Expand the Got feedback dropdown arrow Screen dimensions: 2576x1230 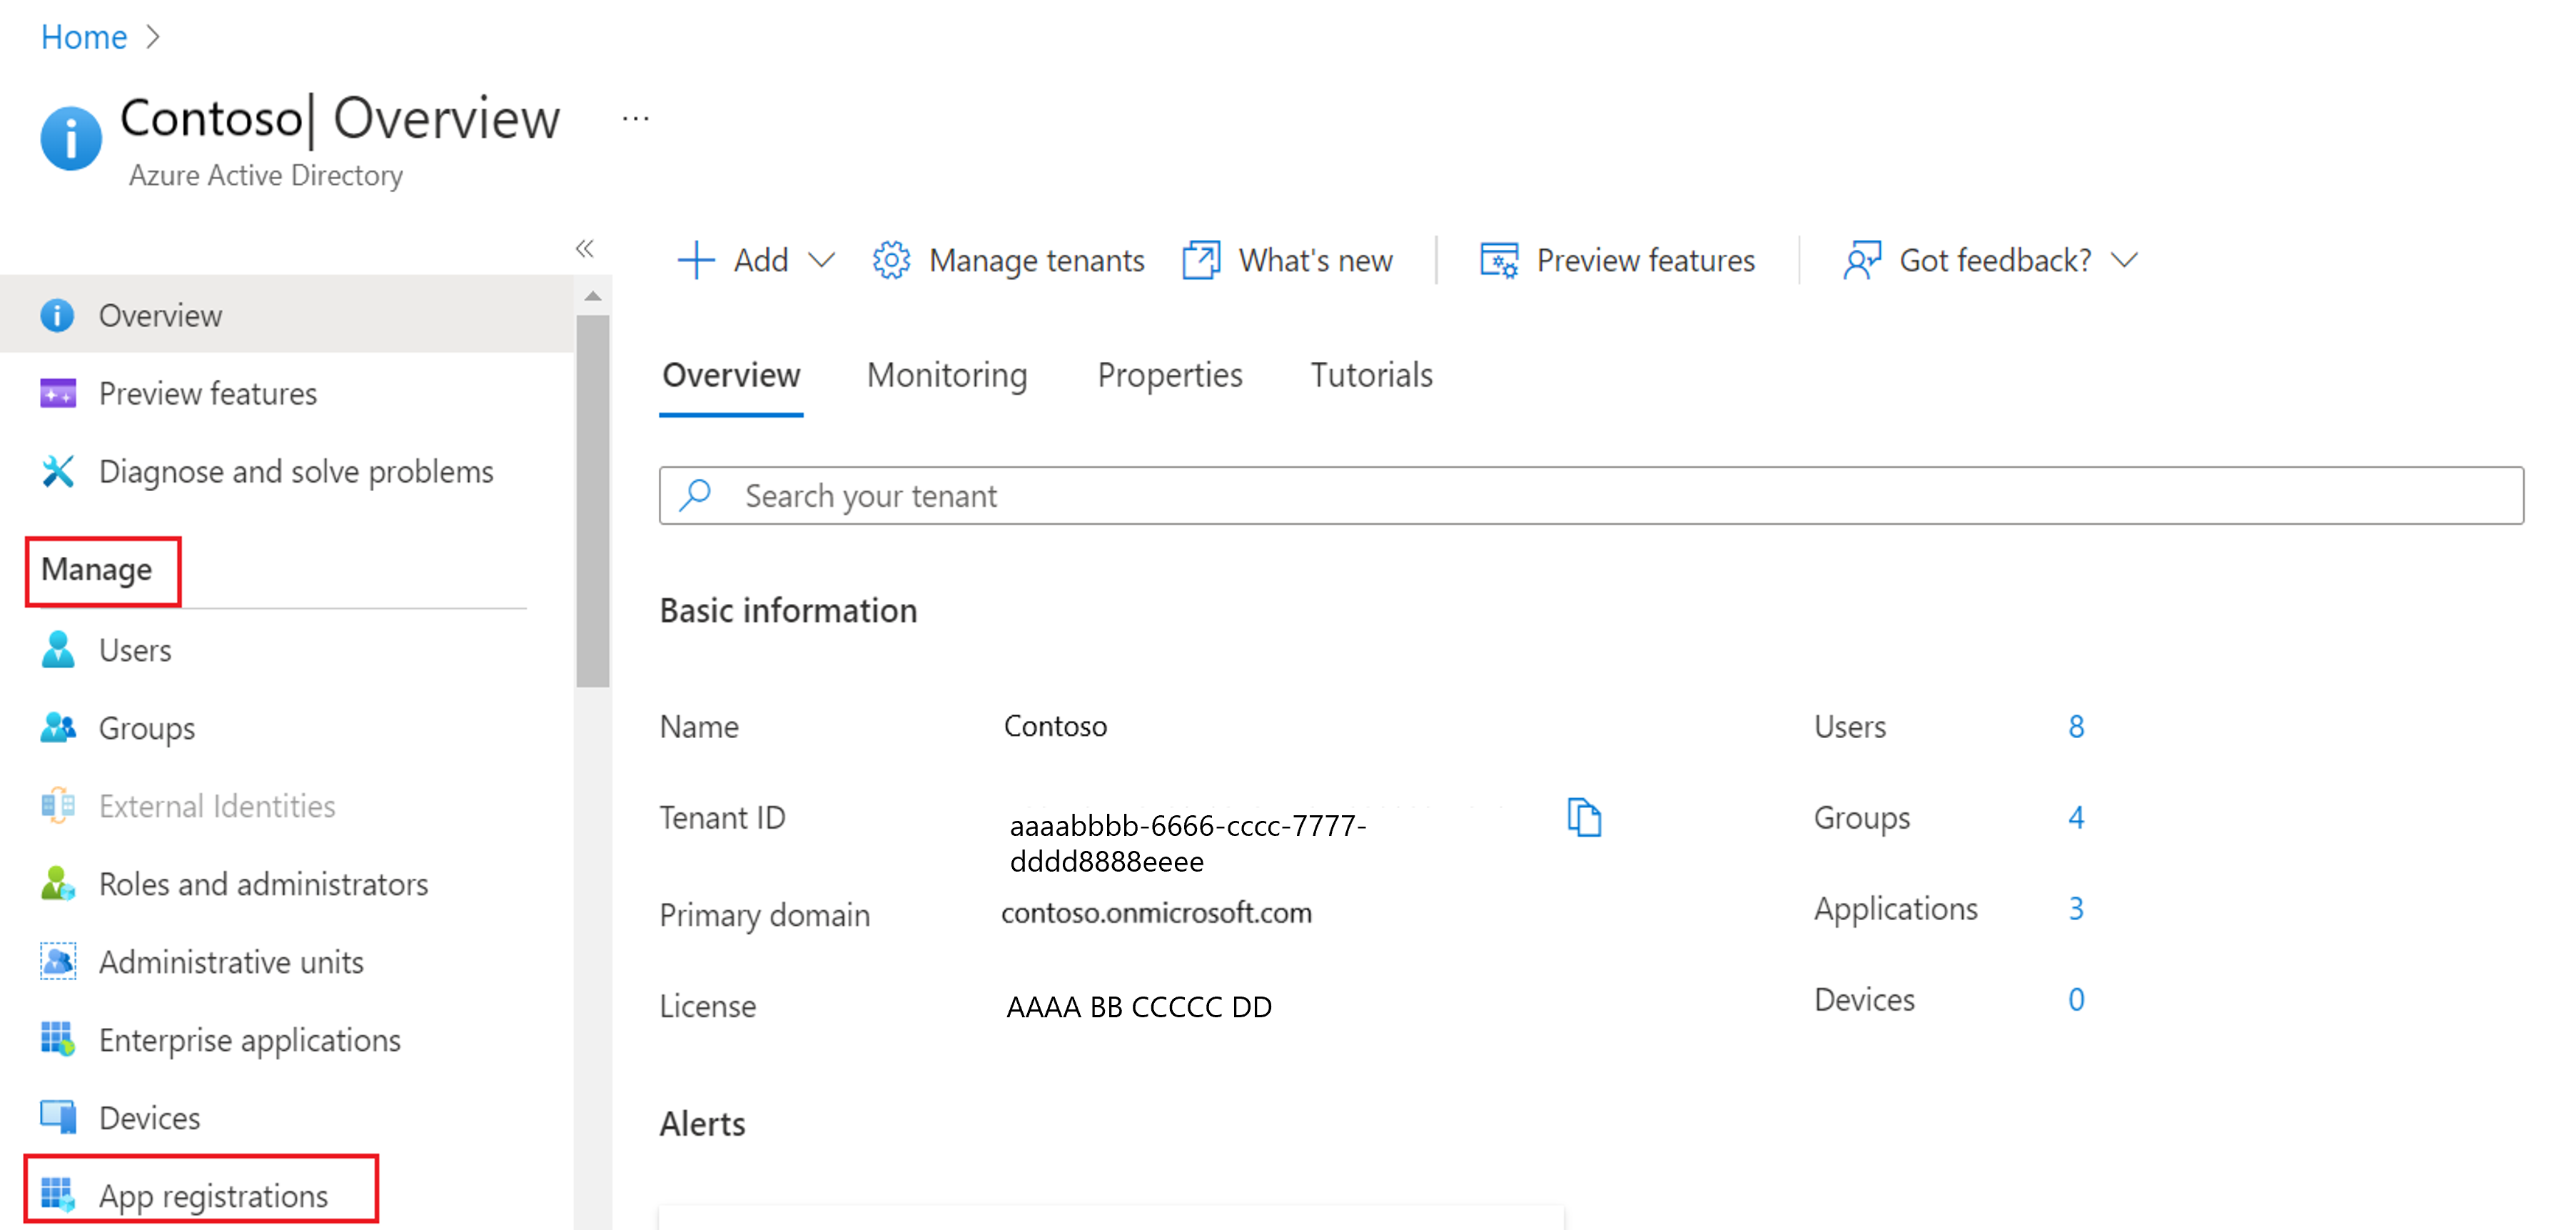pyautogui.click(x=2124, y=260)
